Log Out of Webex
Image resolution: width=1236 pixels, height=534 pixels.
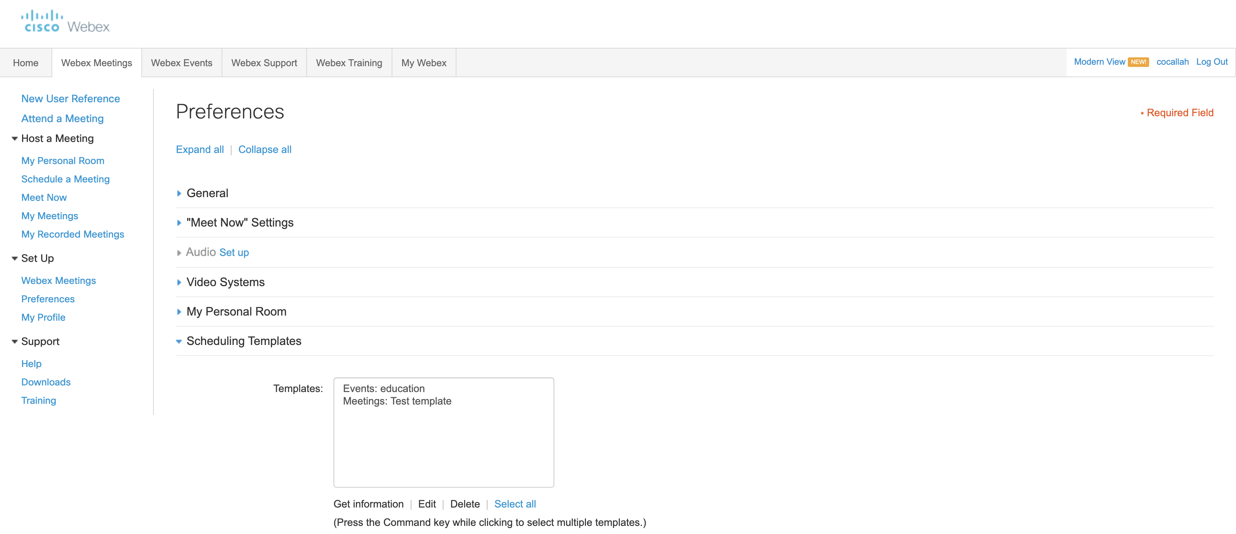(x=1212, y=62)
